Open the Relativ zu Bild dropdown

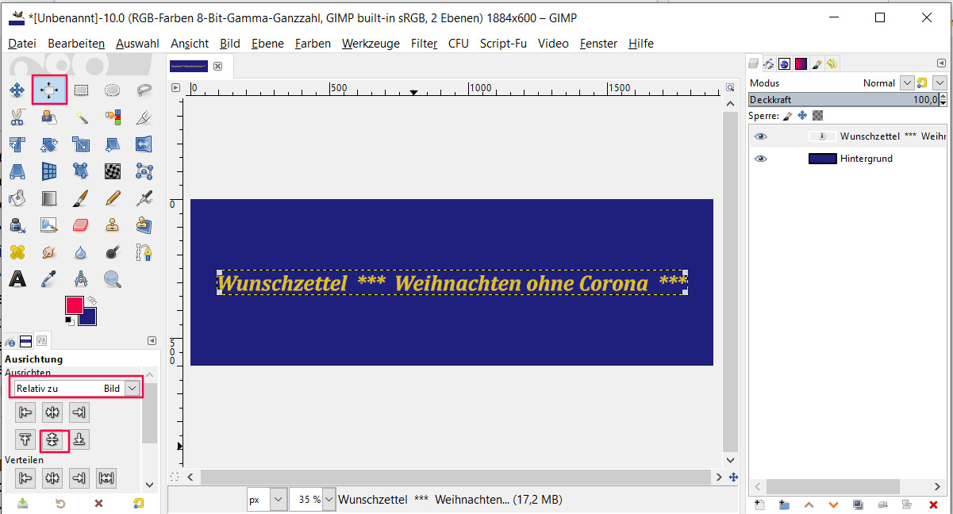77,389
